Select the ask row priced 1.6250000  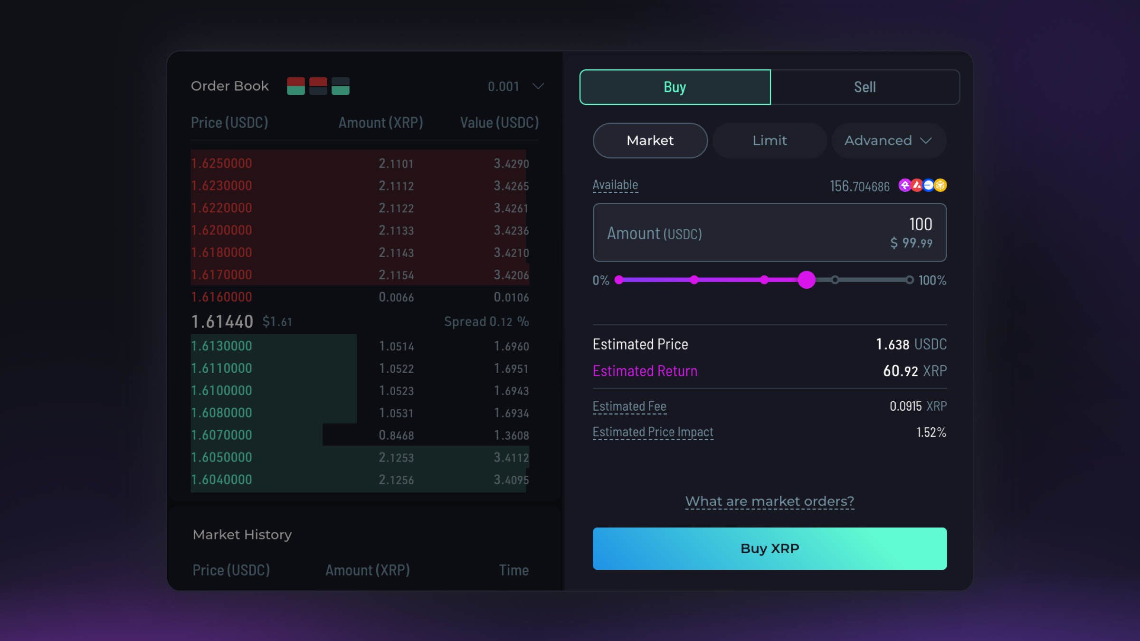tap(360, 163)
